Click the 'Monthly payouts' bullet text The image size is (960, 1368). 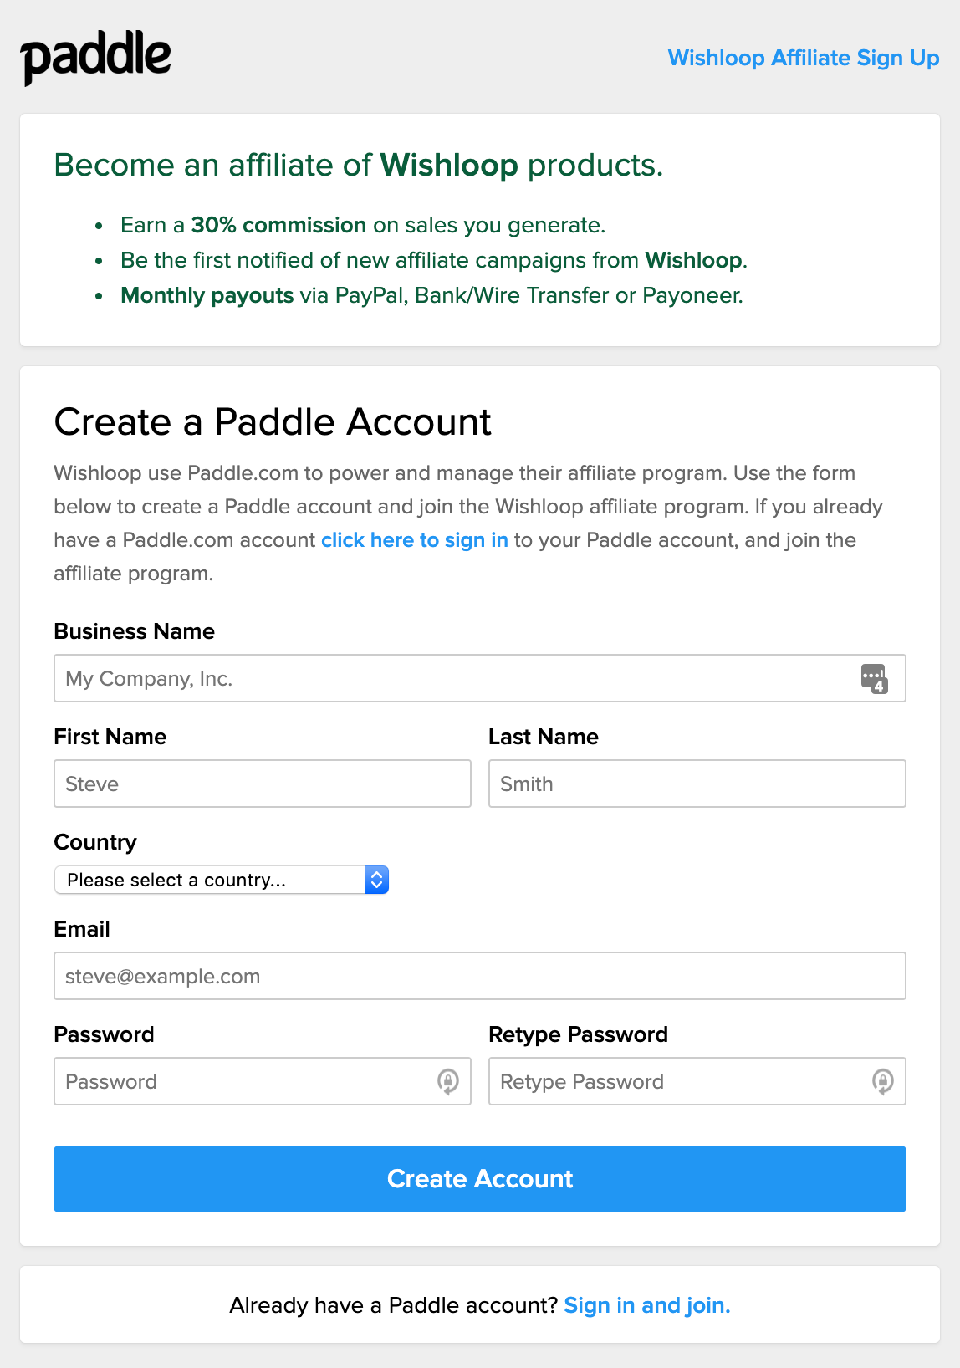tap(207, 295)
